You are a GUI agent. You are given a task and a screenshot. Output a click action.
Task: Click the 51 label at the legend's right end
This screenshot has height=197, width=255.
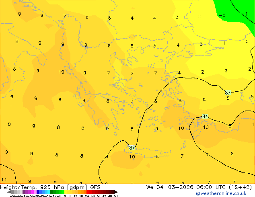click(116, 196)
